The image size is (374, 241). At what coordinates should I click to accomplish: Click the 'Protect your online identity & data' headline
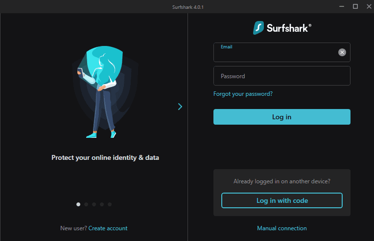[105, 158]
